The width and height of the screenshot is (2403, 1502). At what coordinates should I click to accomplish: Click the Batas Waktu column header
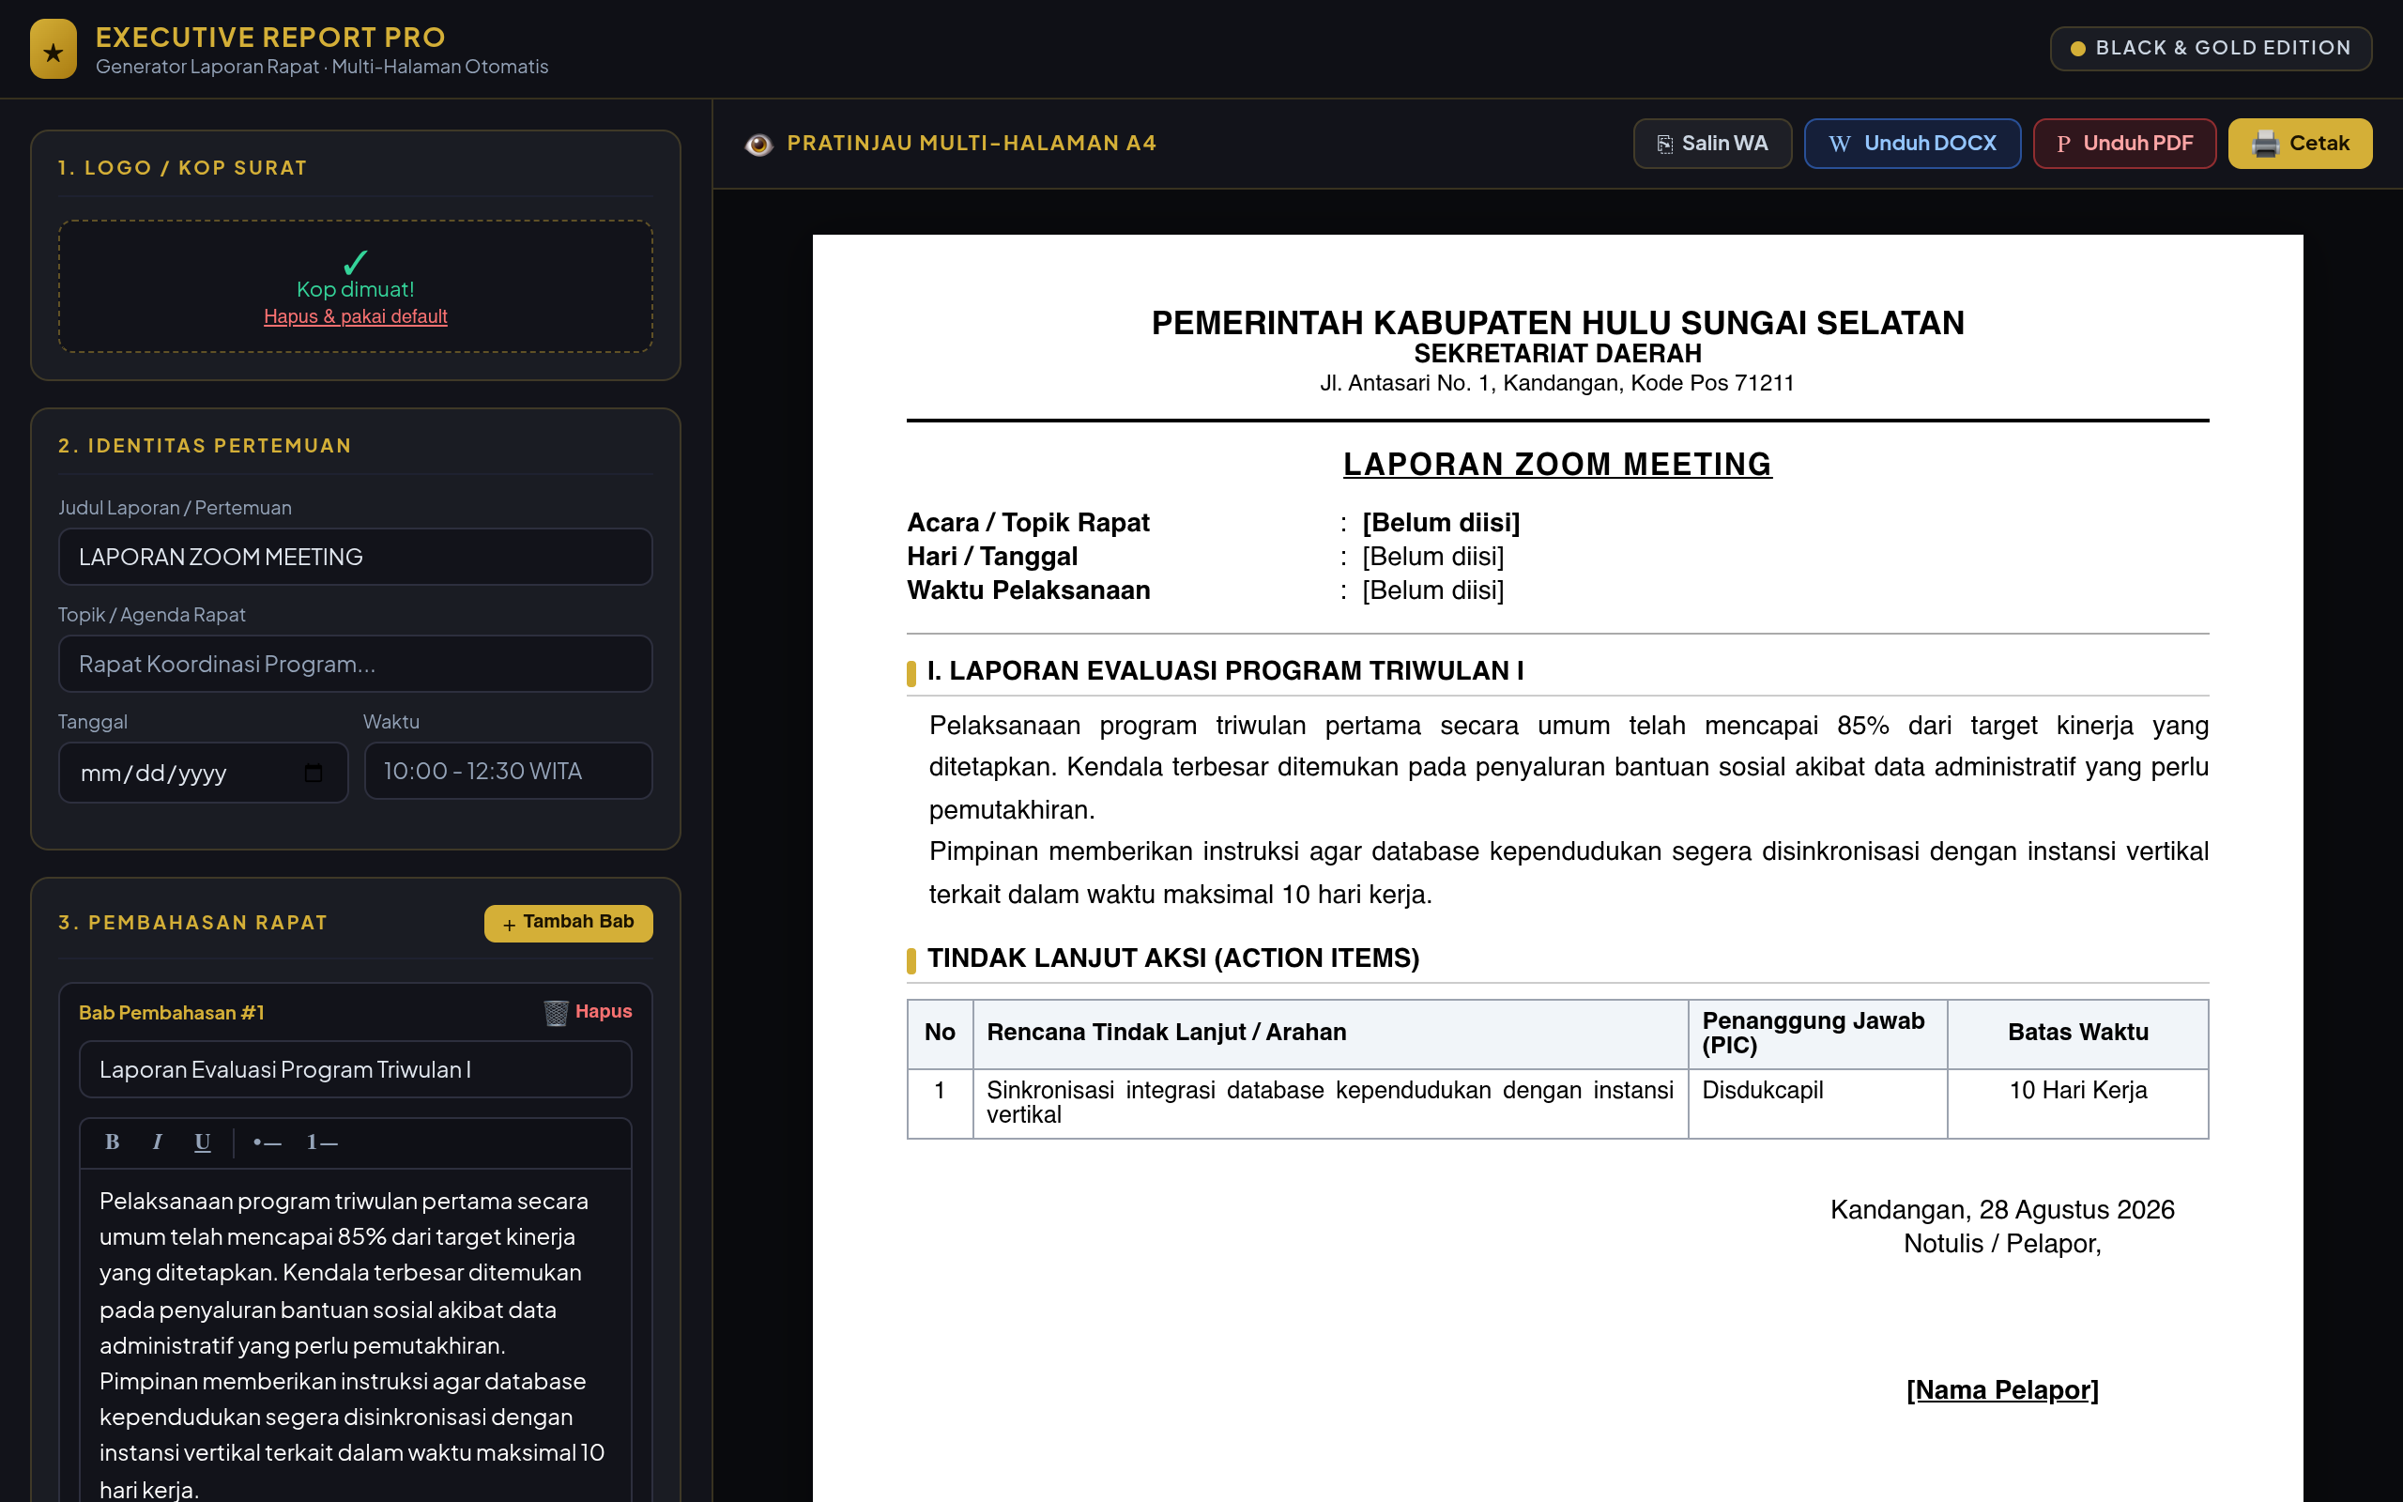[2077, 1034]
